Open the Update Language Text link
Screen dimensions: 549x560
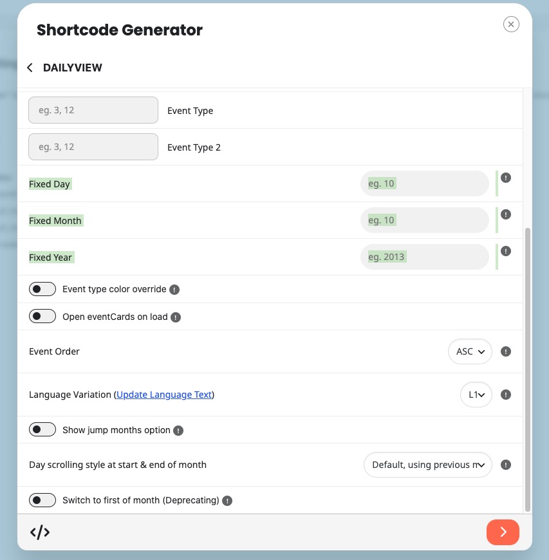pos(164,395)
